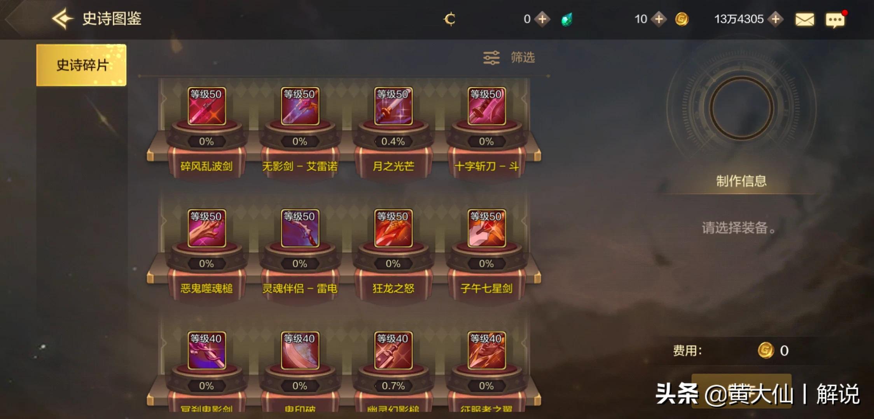Choose the 子午七星剑 sword icon
The height and width of the screenshot is (419, 874).
pos(486,228)
